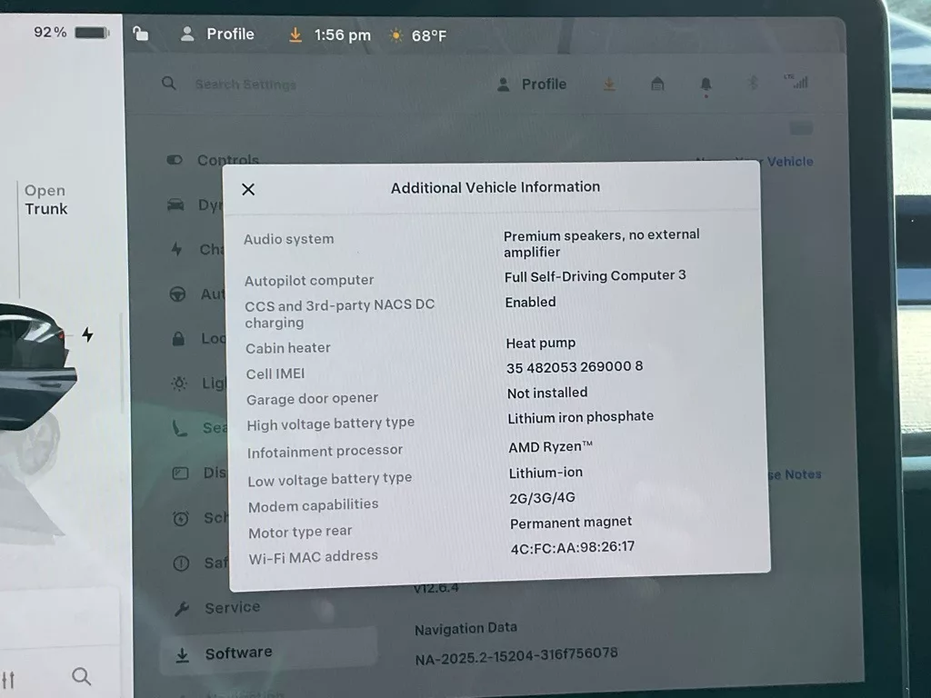Screen dimensions: 931x698
Task: Select the Locks padlock sidebar item
Action: (x=180, y=339)
